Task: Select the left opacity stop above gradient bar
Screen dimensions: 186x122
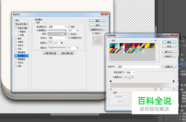Action: pos(111,82)
